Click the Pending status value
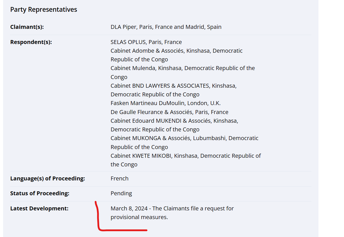 click(x=121, y=193)
